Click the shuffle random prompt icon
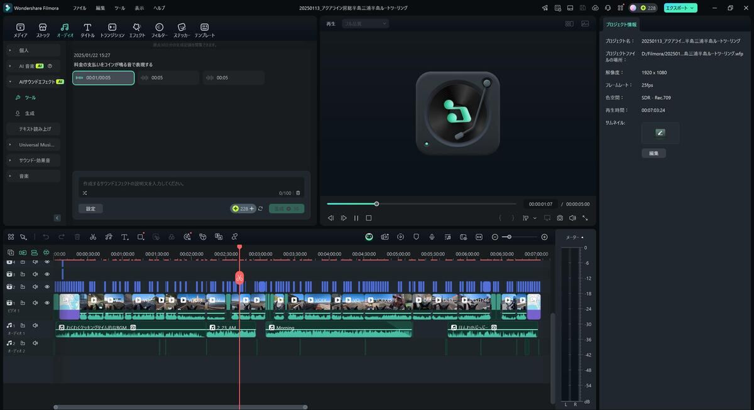The width and height of the screenshot is (754, 410). [x=85, y=193]
